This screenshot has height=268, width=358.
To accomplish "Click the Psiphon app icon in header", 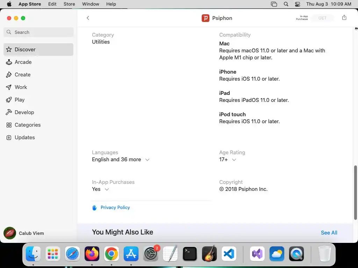I will tap(206, 18).
